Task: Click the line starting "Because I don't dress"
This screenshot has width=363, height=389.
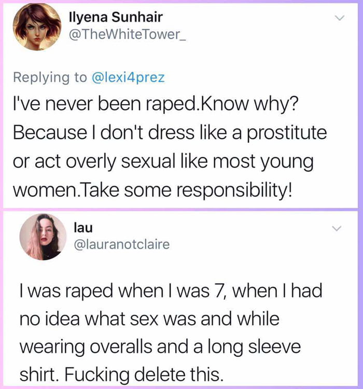Action: click(x=171, y=133)
